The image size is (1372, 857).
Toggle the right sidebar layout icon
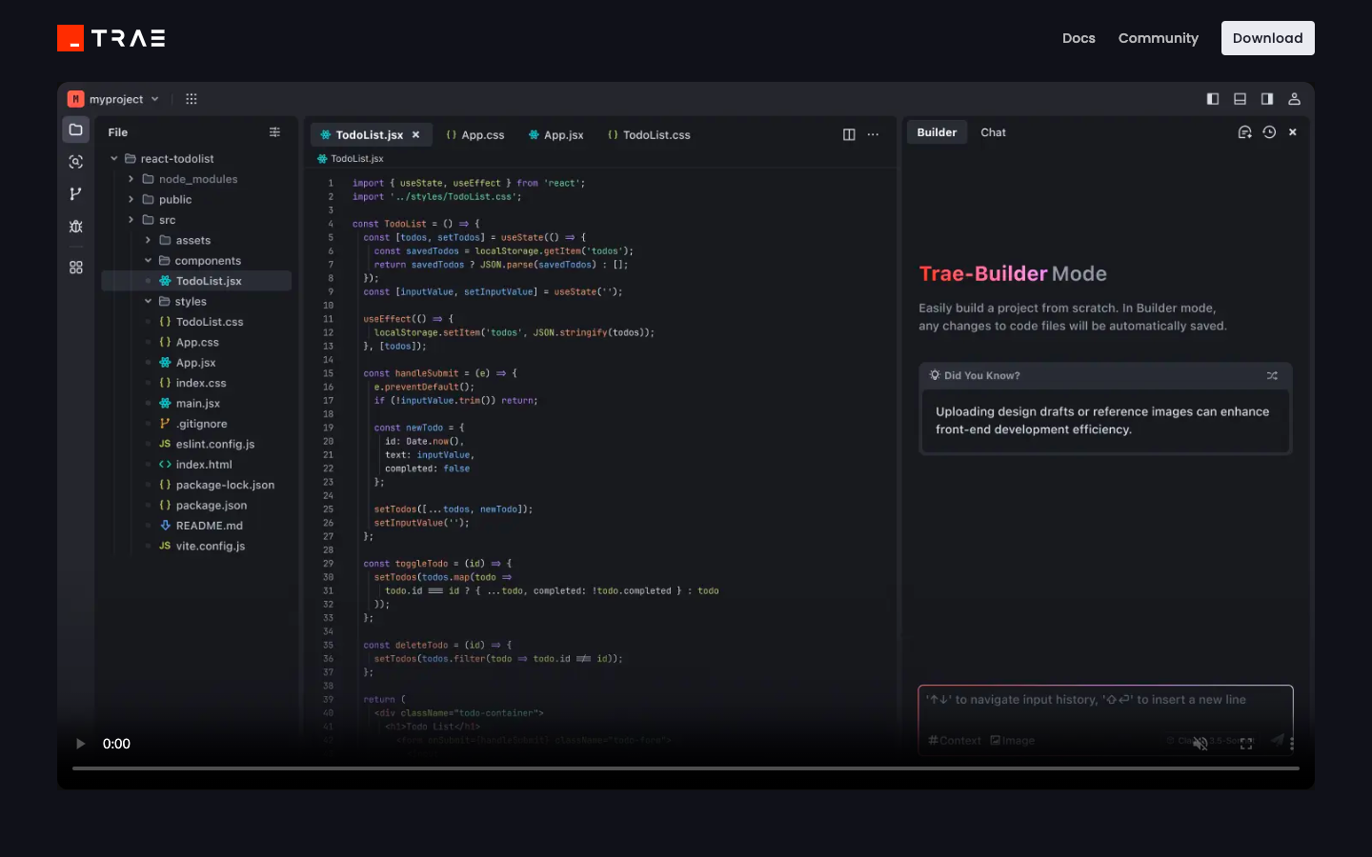(x=1267, y=99)
